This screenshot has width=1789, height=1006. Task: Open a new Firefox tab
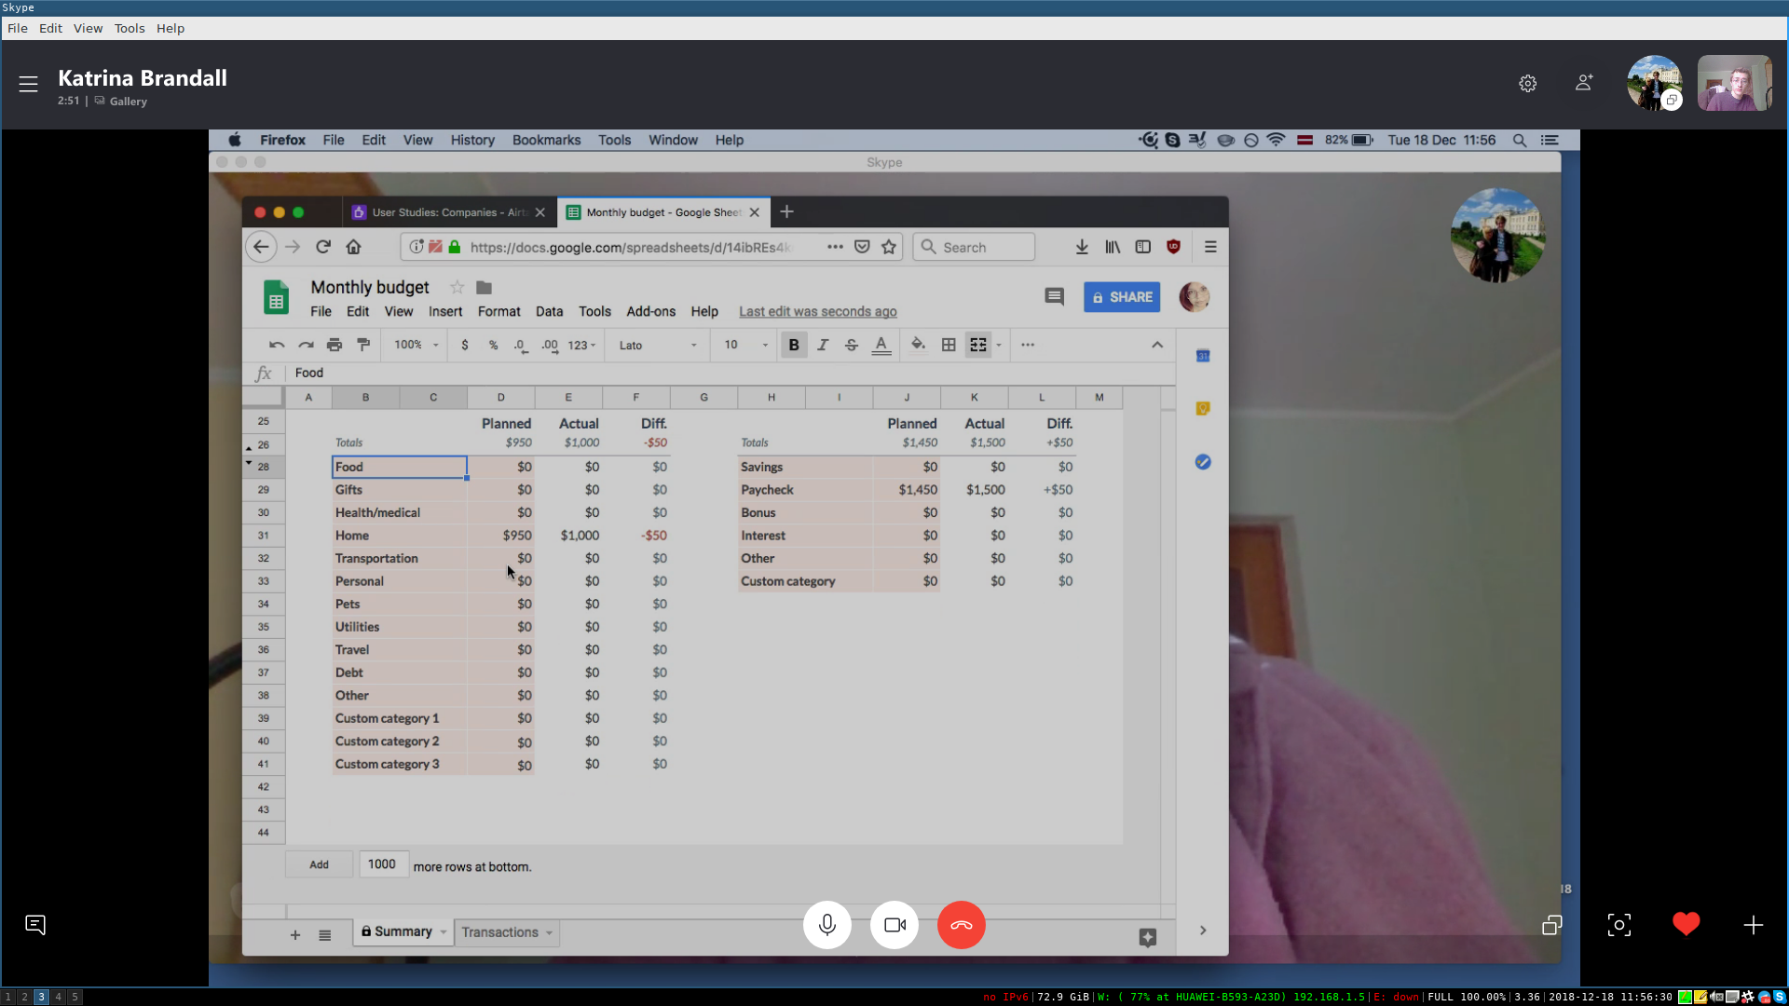point(786,212)
